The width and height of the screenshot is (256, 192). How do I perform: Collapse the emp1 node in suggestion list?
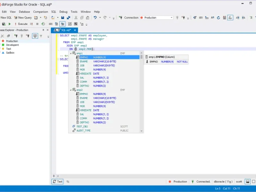point(71,53)
